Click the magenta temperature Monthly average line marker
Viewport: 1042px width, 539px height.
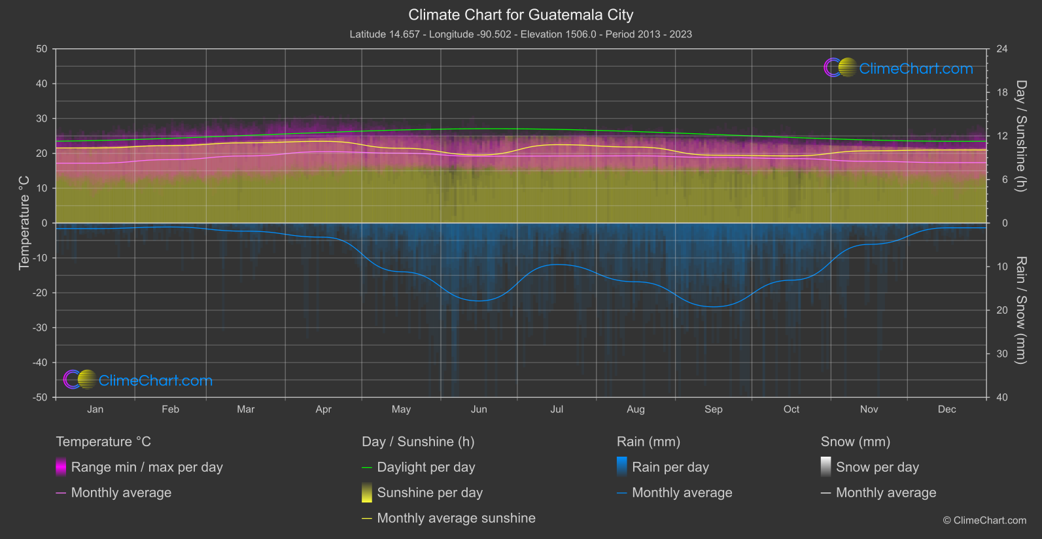point(61,493)
